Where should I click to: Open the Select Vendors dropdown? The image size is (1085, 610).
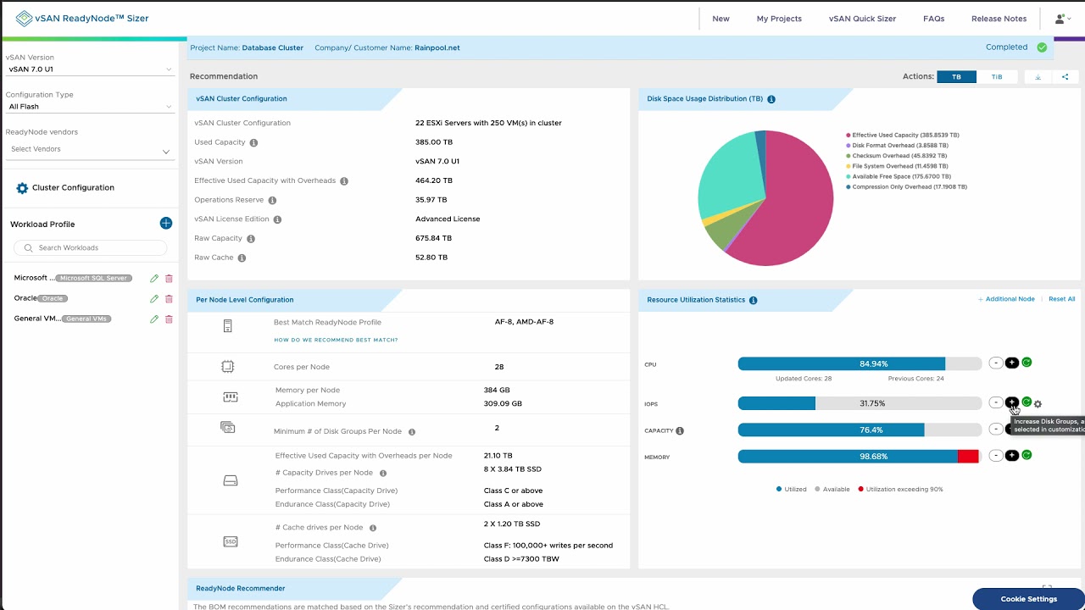click(x=89, y=150)
